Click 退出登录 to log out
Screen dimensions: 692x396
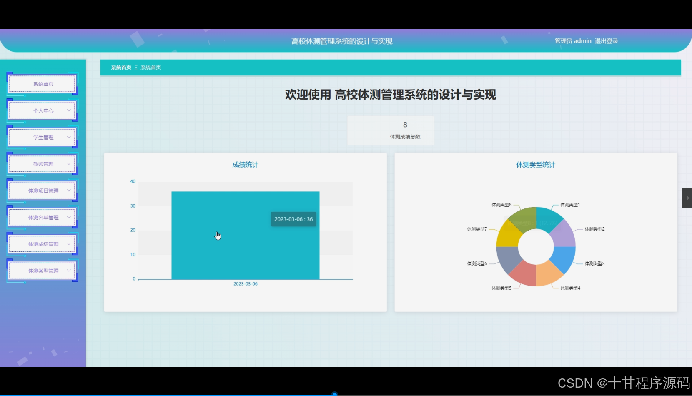click(x=606, y=41)
